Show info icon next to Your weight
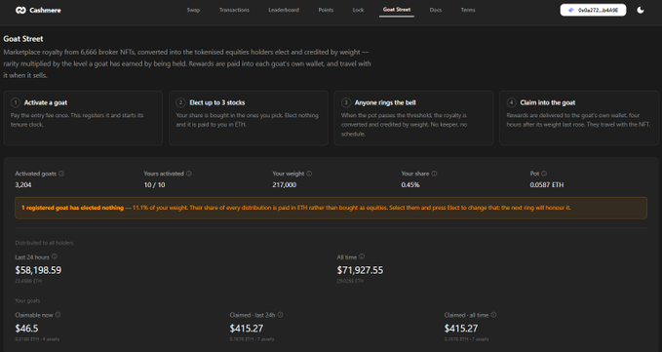 pyautogui.click(x=309, y=174)
